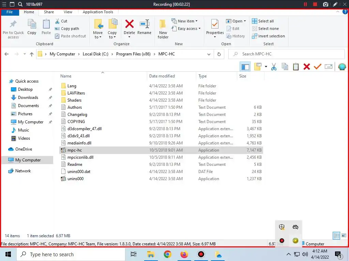Click Select all in ribbon
349x261 pixels.
coord(263,21)
